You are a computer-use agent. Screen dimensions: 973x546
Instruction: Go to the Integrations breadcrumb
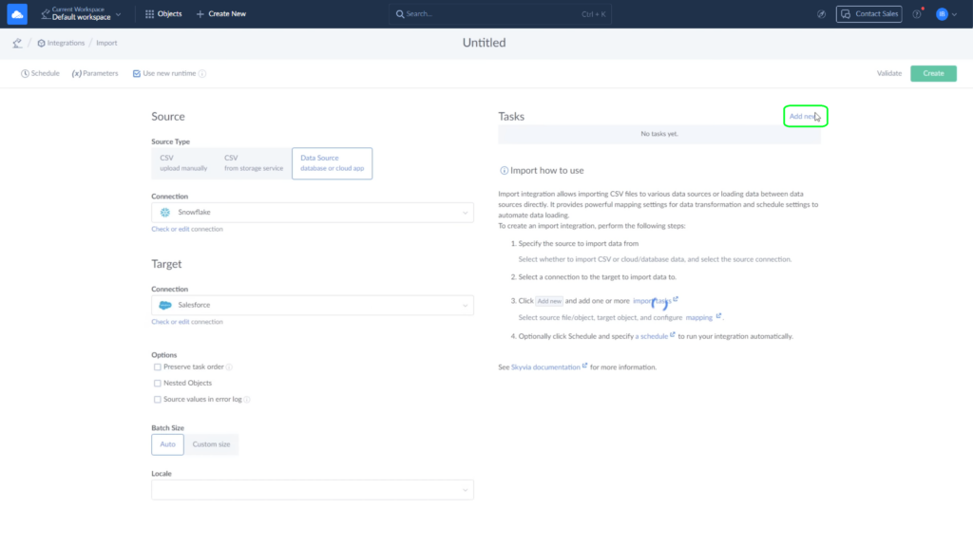pos(66,43)
